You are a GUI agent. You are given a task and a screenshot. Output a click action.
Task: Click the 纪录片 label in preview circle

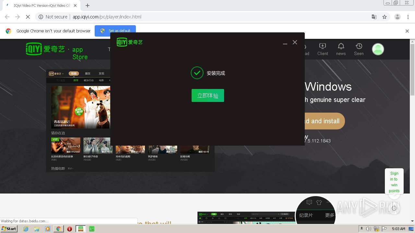tap(306, 215)
